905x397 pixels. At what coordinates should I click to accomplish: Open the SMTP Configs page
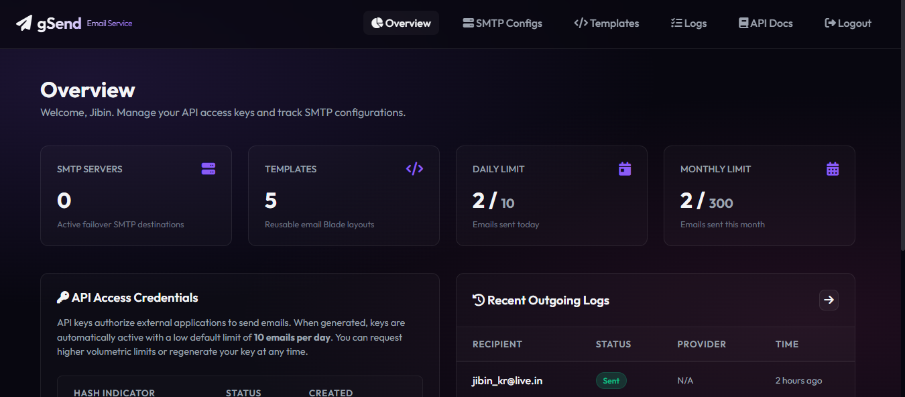(502, 23)
